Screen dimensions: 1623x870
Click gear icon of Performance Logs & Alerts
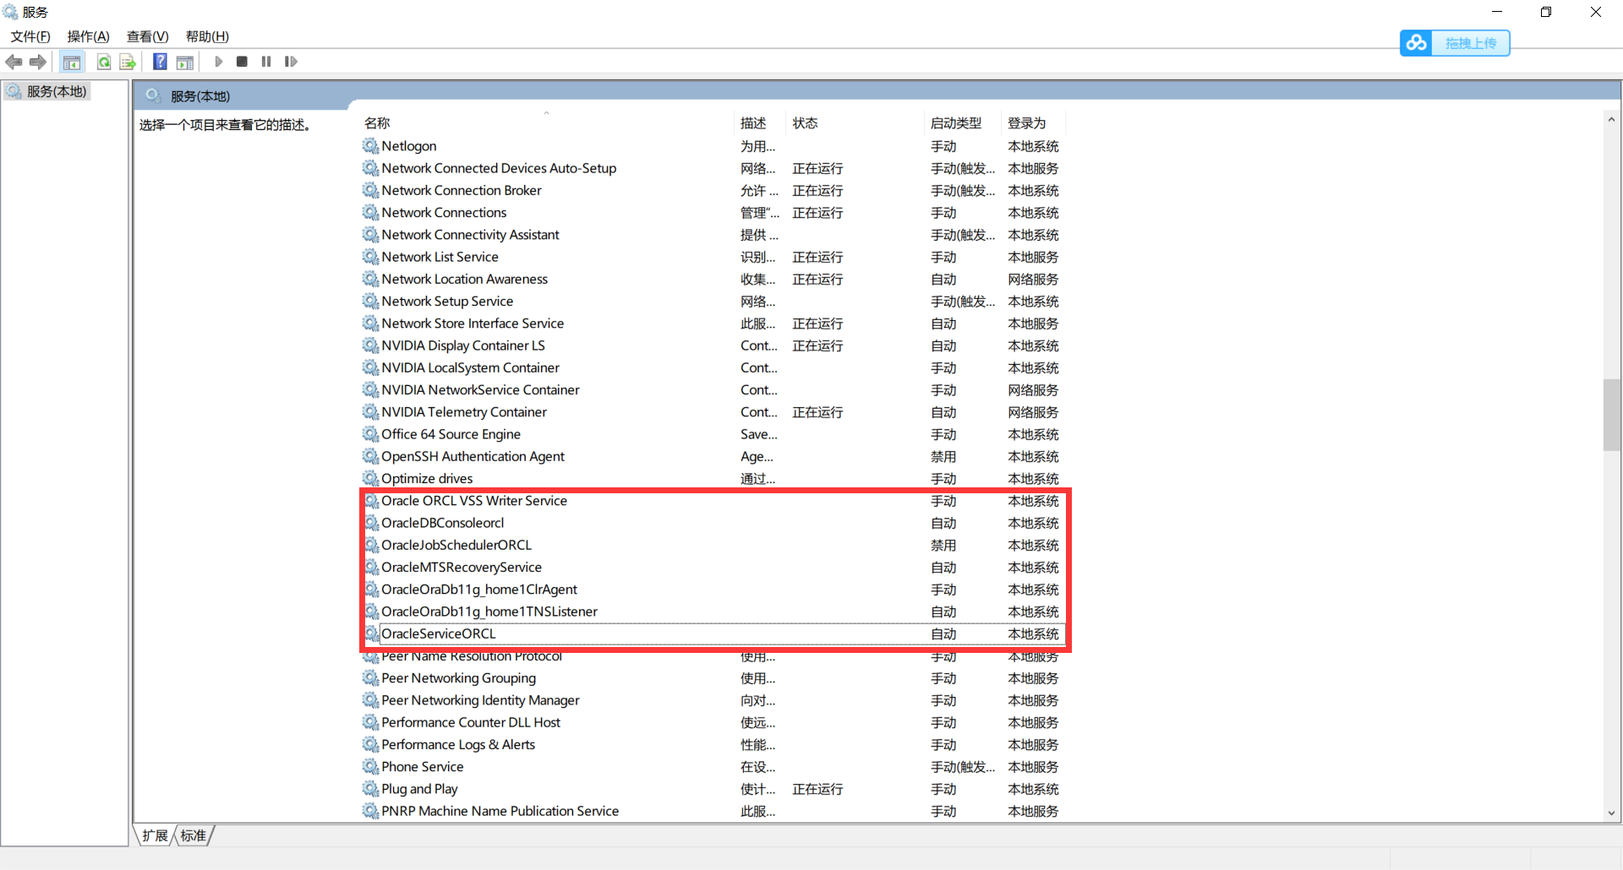pyautogui.click(x=370, y=744)
